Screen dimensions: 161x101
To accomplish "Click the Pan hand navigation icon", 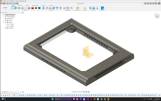I will coord(77,92).
